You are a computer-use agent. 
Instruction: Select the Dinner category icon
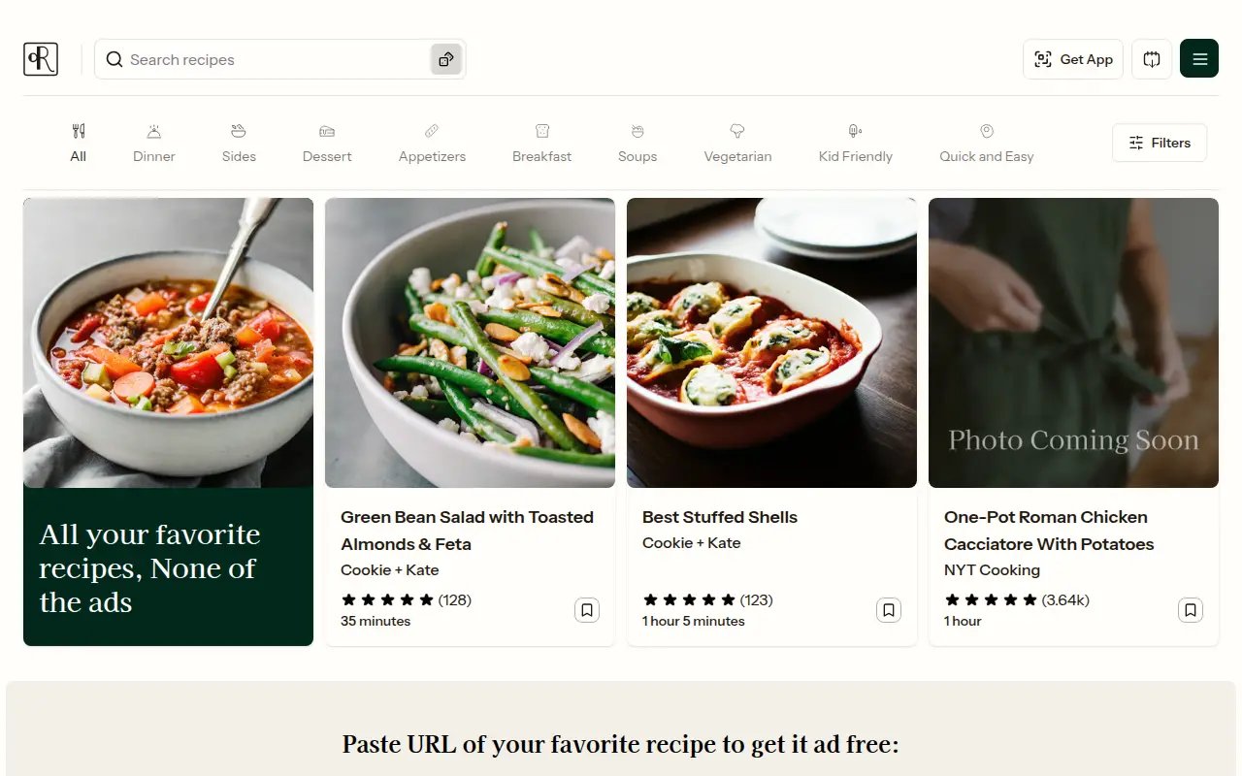[x=154, y=131]
